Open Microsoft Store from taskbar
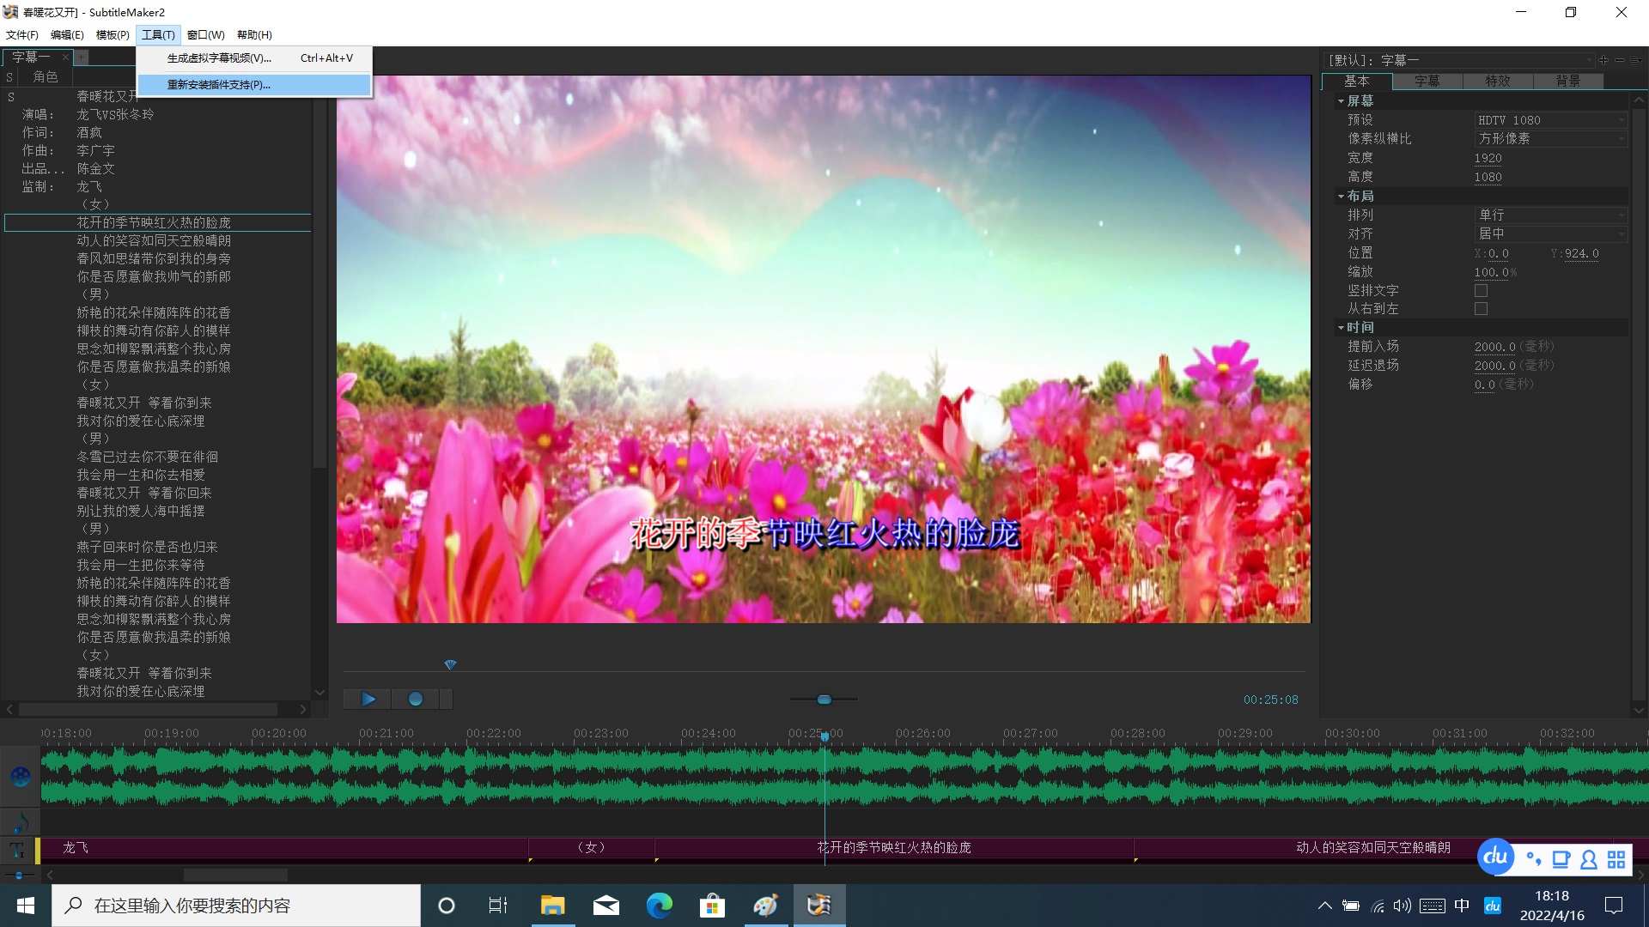 (712, 906)
